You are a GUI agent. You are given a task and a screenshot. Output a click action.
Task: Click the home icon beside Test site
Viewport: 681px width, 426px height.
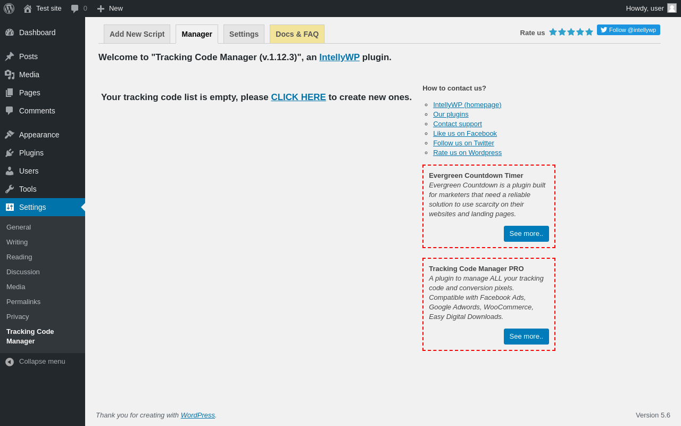pos(28,9)
